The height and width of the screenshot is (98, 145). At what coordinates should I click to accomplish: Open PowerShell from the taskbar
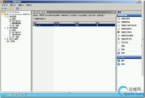coord(4,95)
